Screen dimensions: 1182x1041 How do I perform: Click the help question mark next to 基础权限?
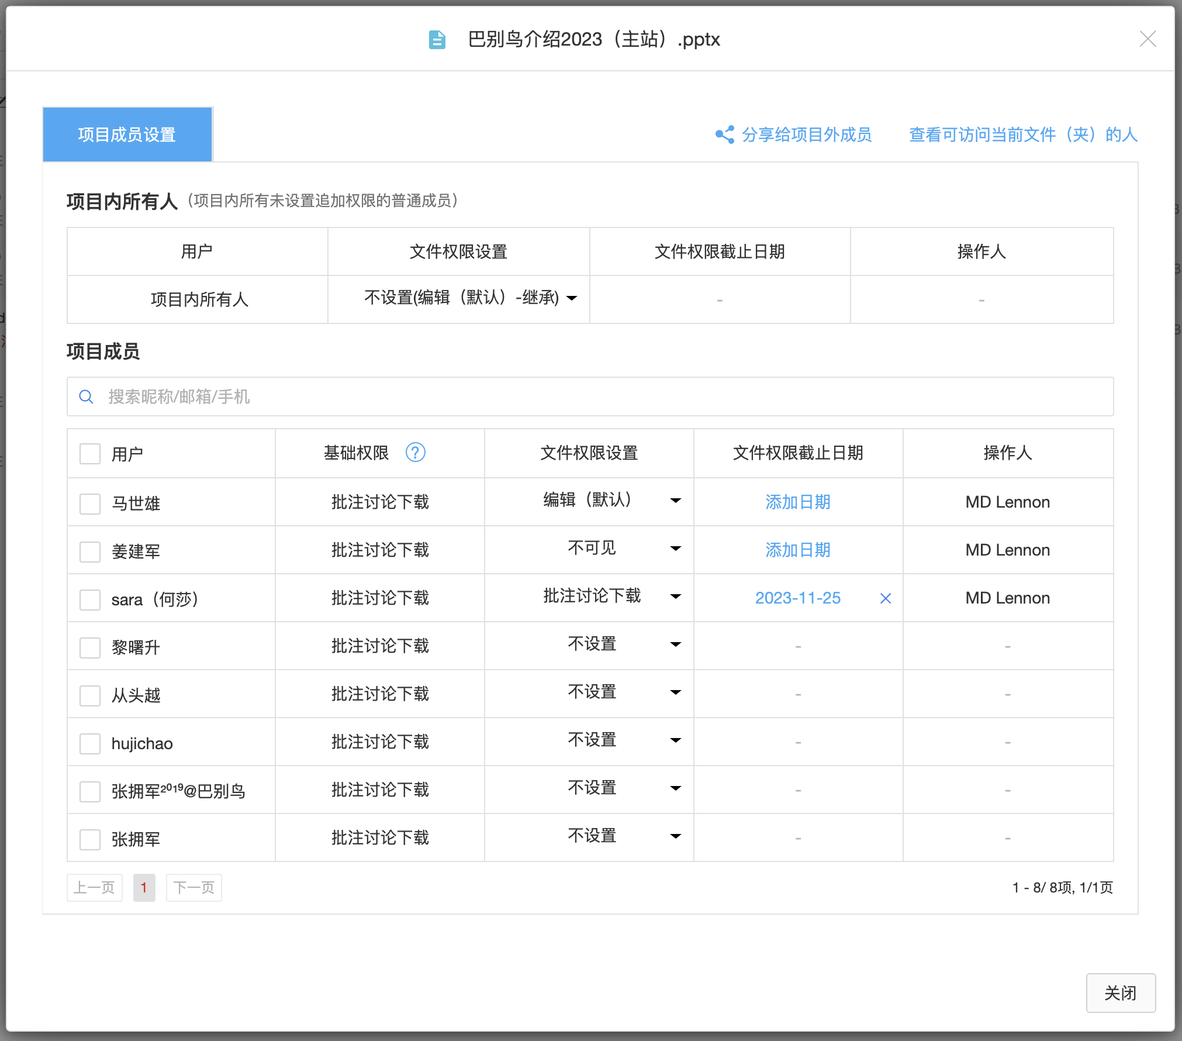click(x=415, y=452)
